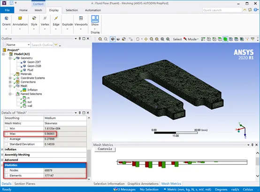The width and height of the screenshot is (260, 192).
Task: Click the Select label in the graphics toolbar
Action: [177, 39]
